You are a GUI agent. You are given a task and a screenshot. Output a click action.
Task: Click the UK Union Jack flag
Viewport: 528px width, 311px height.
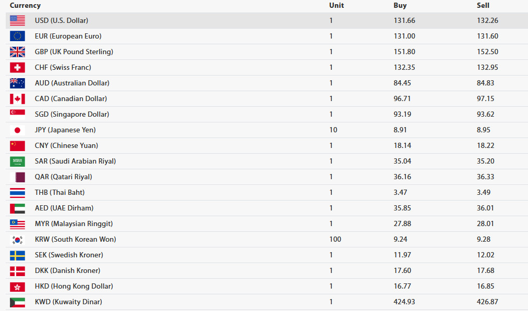coord(18,52)
